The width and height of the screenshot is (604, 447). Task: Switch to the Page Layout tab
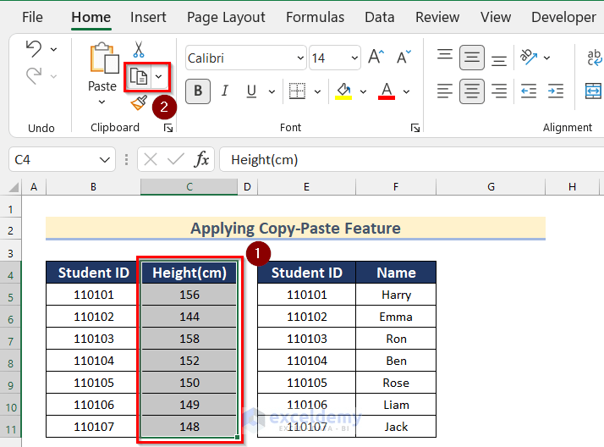226,17
